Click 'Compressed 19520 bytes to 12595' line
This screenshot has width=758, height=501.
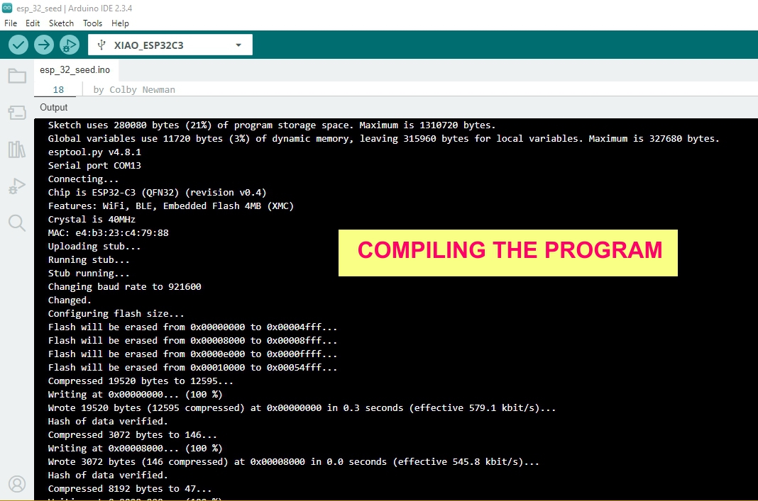coord(141,381)
